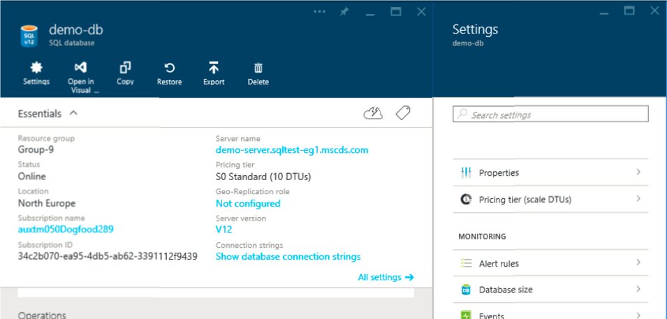
Task: Click the V12 server version link
Action: click(223, 230)
